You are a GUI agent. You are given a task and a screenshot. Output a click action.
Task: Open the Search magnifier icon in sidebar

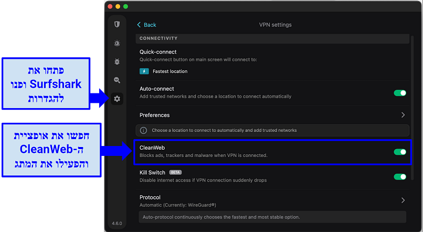click(117, 80)
